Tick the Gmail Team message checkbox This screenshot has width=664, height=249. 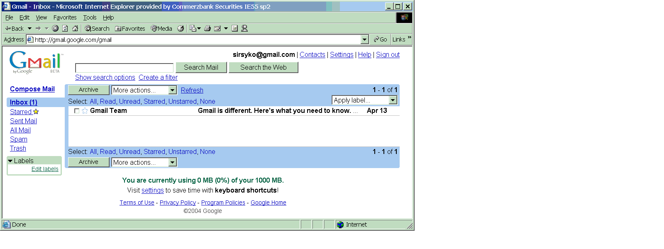click(x=77, y=111)
